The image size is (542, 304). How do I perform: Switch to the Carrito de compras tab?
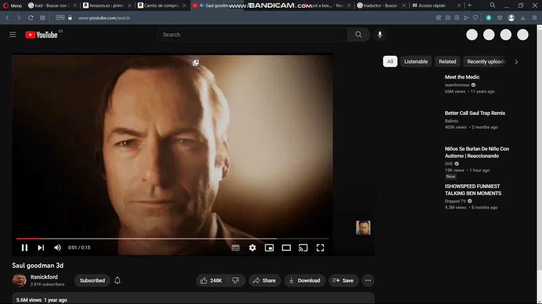tap(161, 5)
